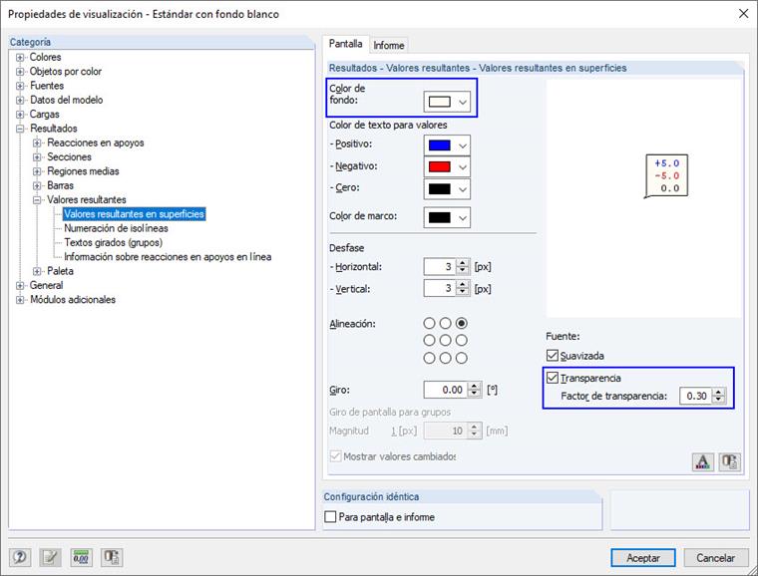The image size is (758, 576).
Task: Expand the General tree node
Action: click(x=20, y=286)
